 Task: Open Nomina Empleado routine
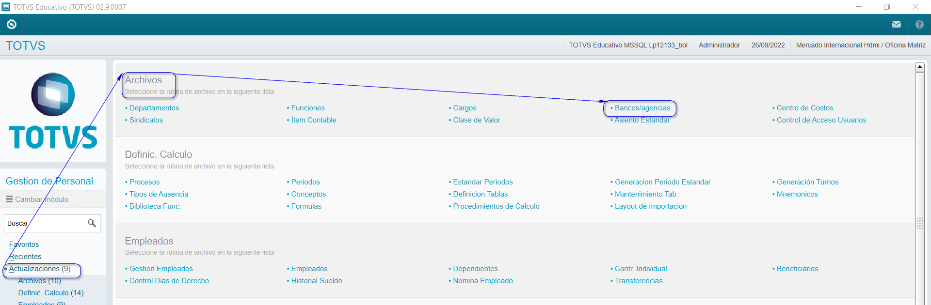coord(483,281)
